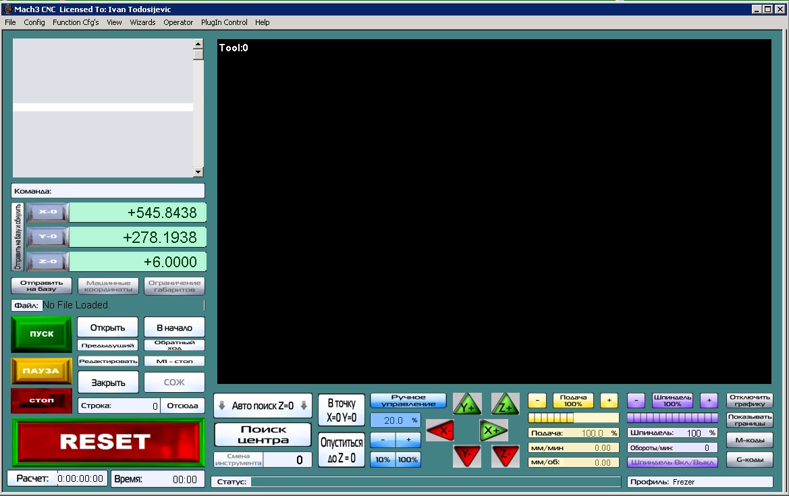Toggle Ограничение габаритов soft limits
789x496 pixels.
click(x=174, y=285)
